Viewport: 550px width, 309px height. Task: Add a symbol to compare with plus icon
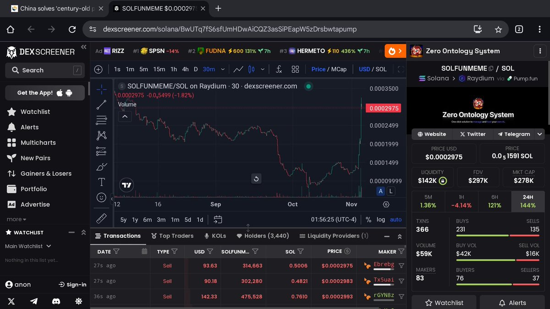tap(98, 69)
